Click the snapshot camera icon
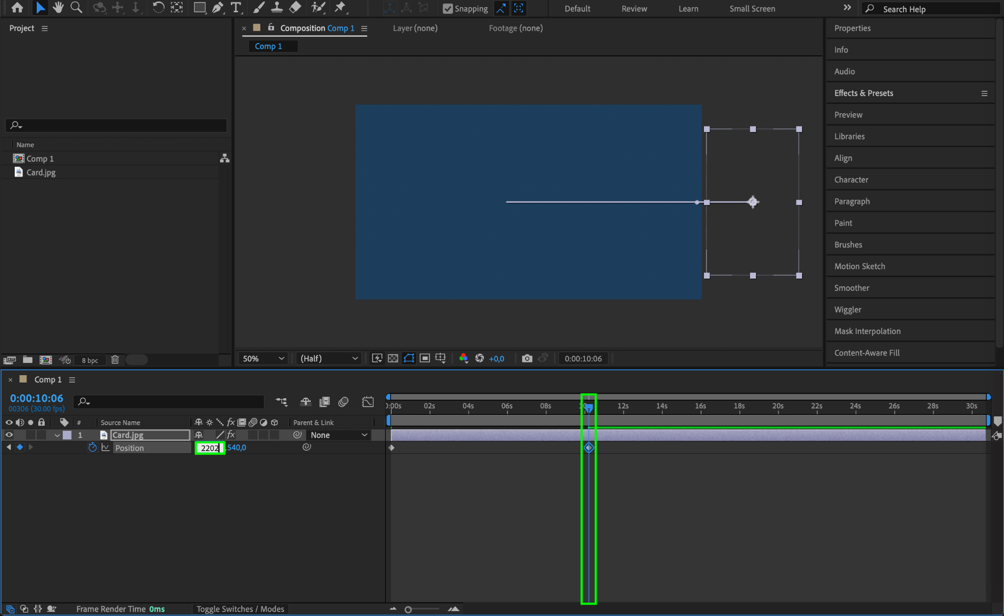Viewport: 1004px width, 616px height. (527, 359)
